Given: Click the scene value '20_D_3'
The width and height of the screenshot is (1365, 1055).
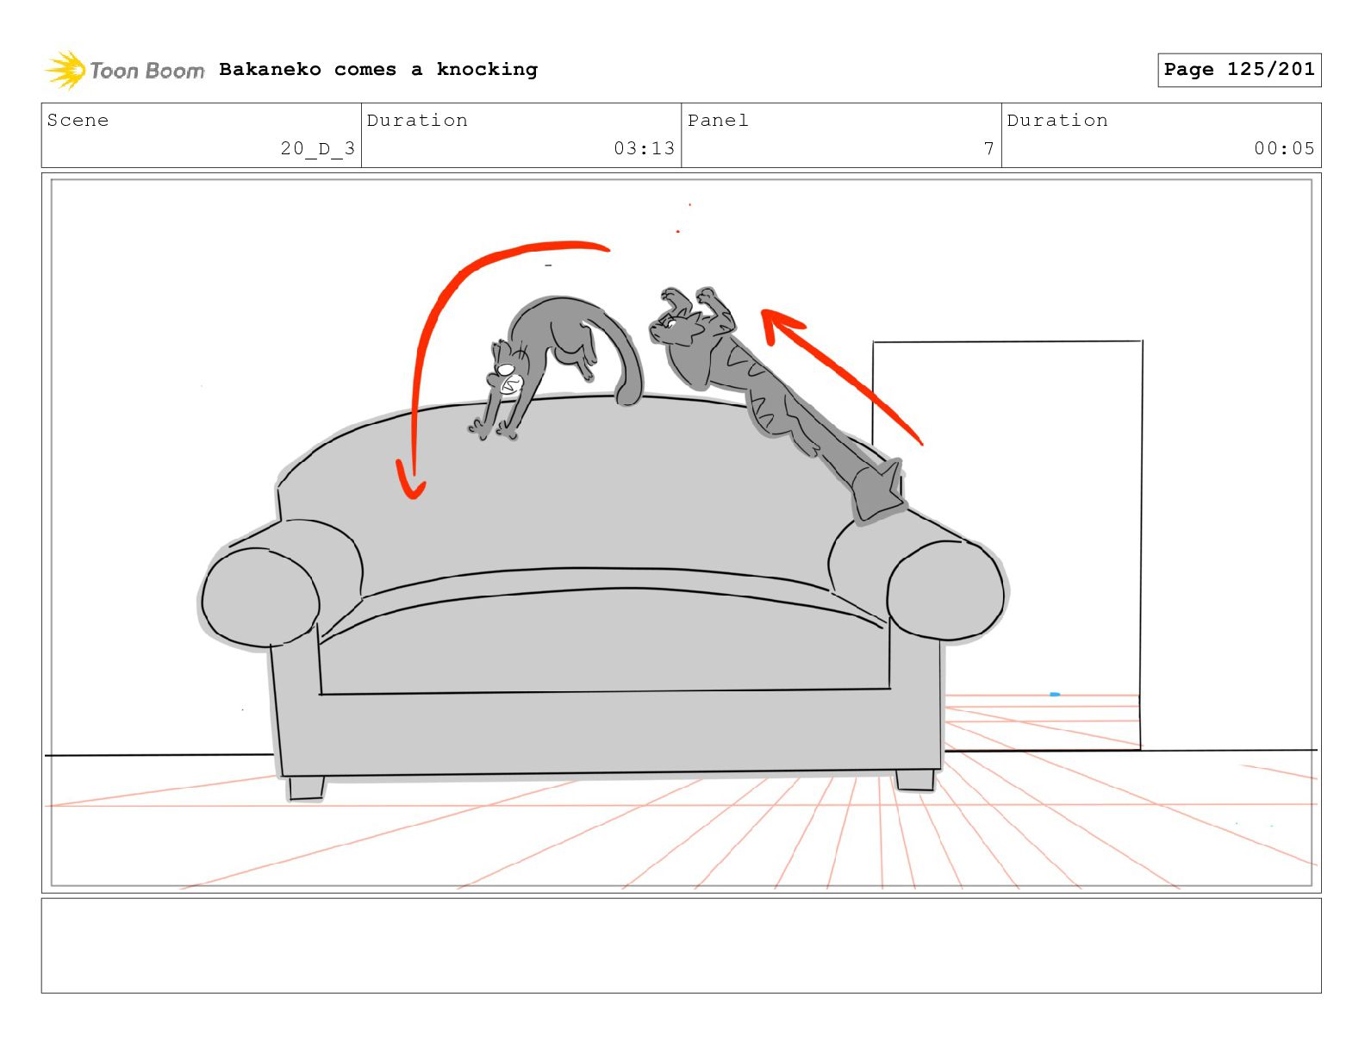Looking at the screenshot, I should (x=317, y=148).
